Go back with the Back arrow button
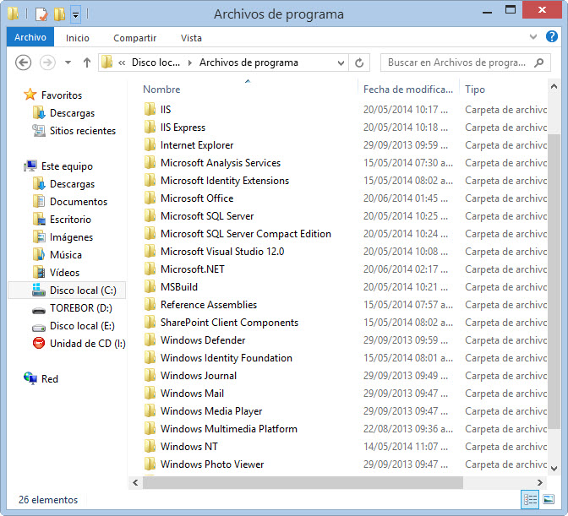This screenshot has width=568, height=516. 23,62
